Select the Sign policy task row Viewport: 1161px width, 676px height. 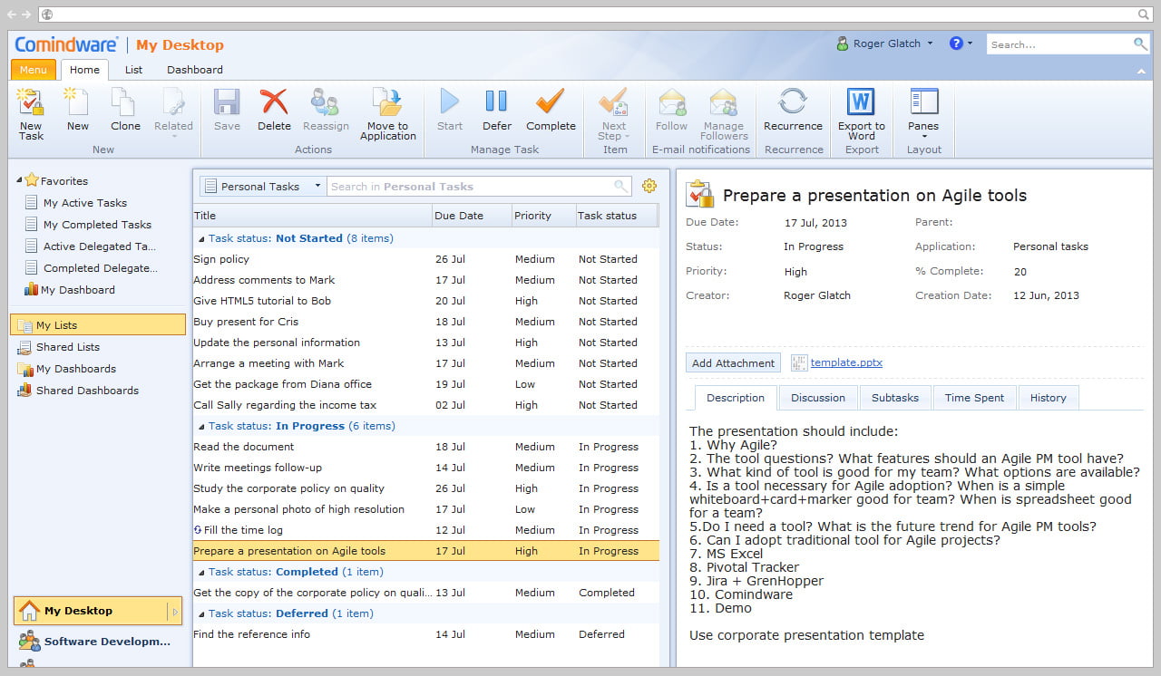pos(425,259)
